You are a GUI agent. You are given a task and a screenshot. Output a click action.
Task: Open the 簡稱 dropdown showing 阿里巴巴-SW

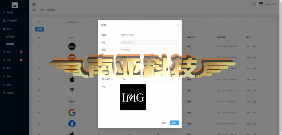coord(149,35)
